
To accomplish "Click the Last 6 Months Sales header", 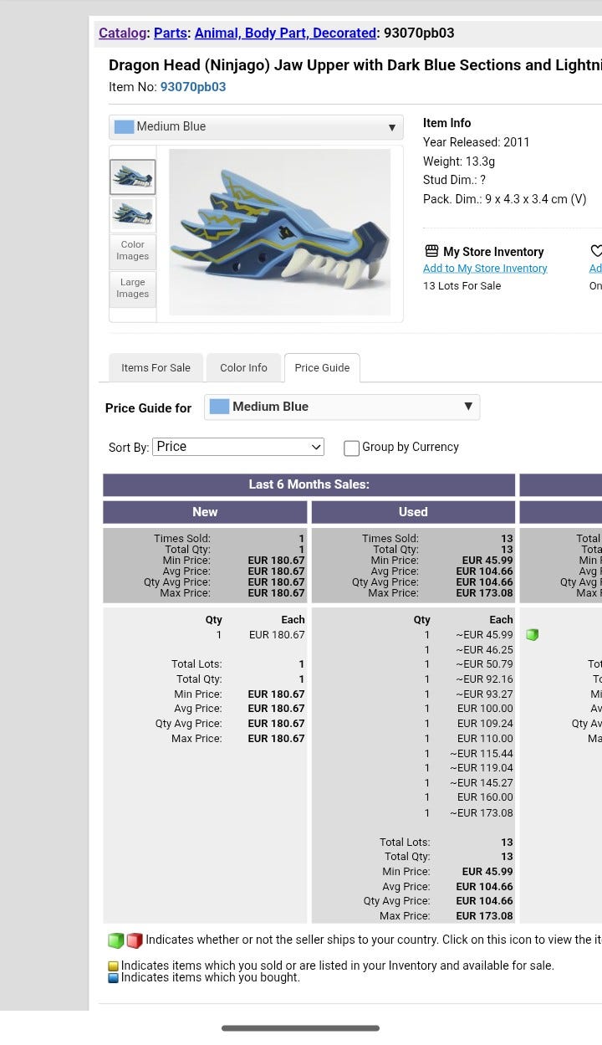I will pyautogui.click(x=309, y=484).
